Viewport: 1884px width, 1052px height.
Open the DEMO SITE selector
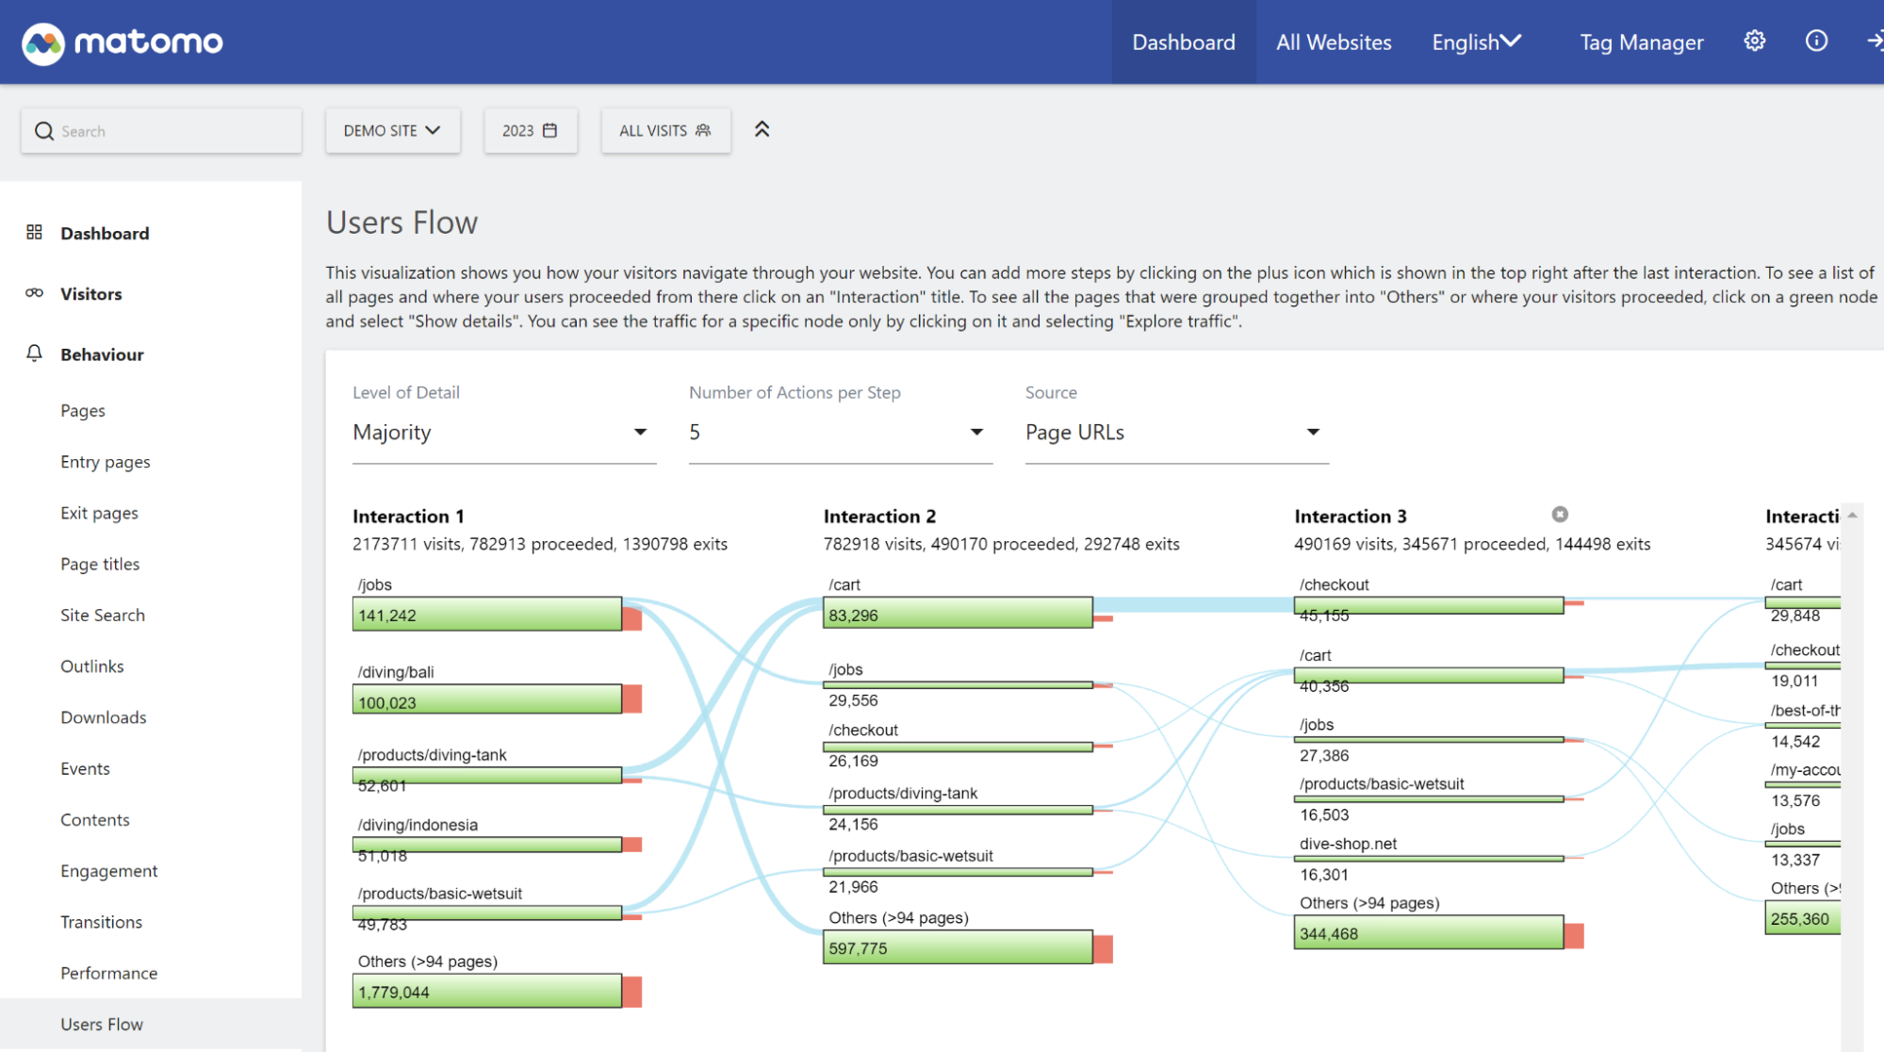click(x=392, y=130)
